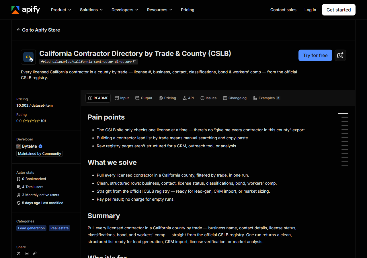Expand the Solutions dropdown menu
The width and height of the screenshot is (367, 258).
click(x=91, y=10)
